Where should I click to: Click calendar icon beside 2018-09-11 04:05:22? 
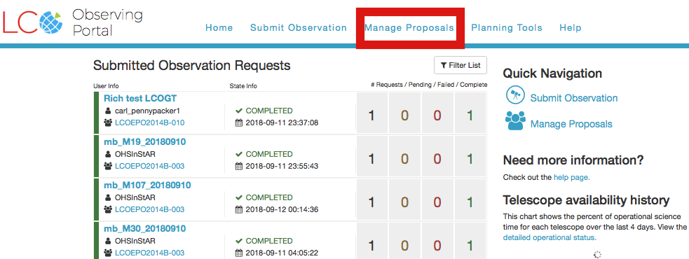(239, 253)
